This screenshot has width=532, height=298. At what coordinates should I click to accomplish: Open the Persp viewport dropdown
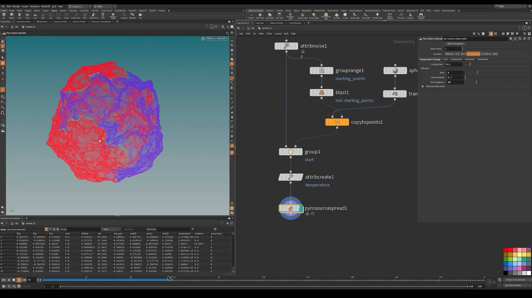210,39
